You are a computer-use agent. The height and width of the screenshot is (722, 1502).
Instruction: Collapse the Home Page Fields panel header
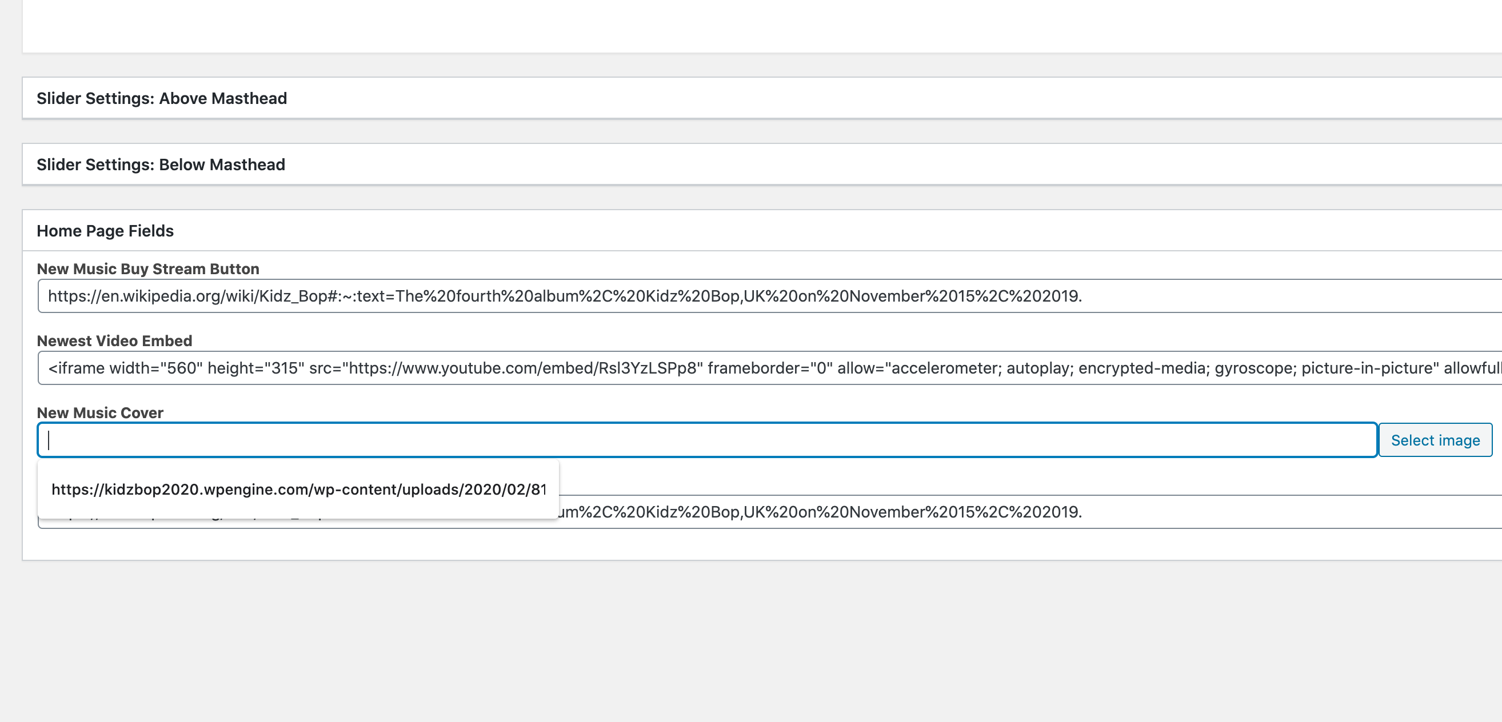point(761,231)
